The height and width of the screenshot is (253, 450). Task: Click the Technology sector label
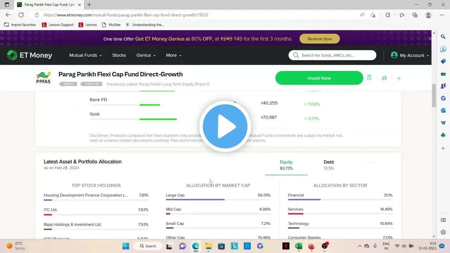298,223
